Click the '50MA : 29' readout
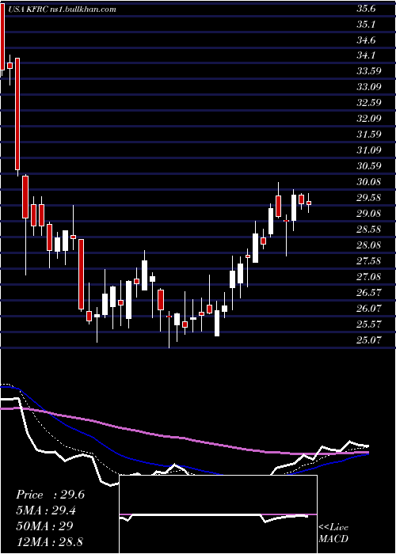 44,526
